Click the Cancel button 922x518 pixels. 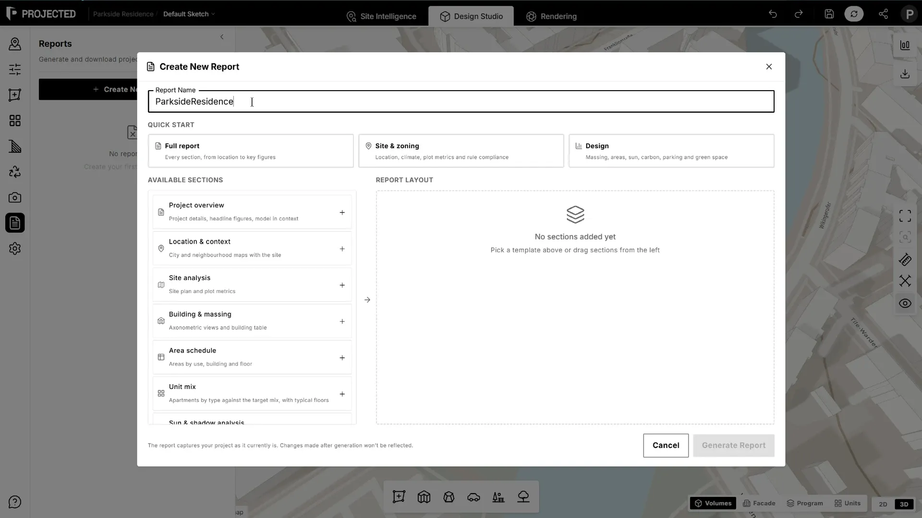click(666, 446)
